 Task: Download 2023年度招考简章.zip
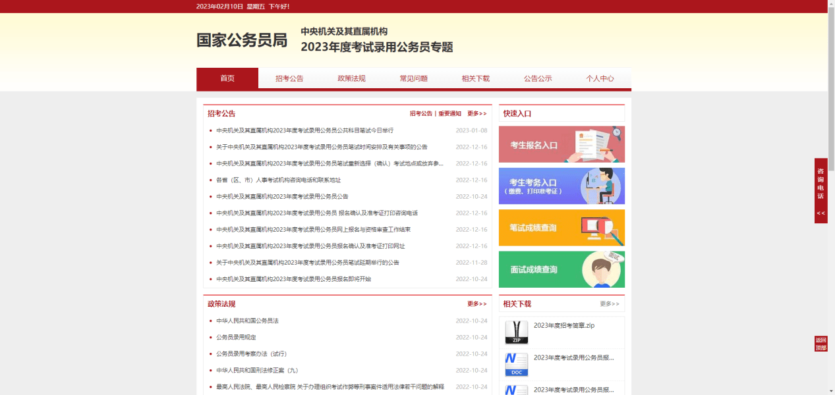564,325
